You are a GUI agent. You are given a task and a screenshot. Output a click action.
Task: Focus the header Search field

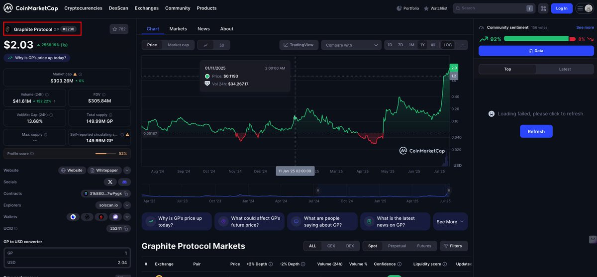pos(494,8)
